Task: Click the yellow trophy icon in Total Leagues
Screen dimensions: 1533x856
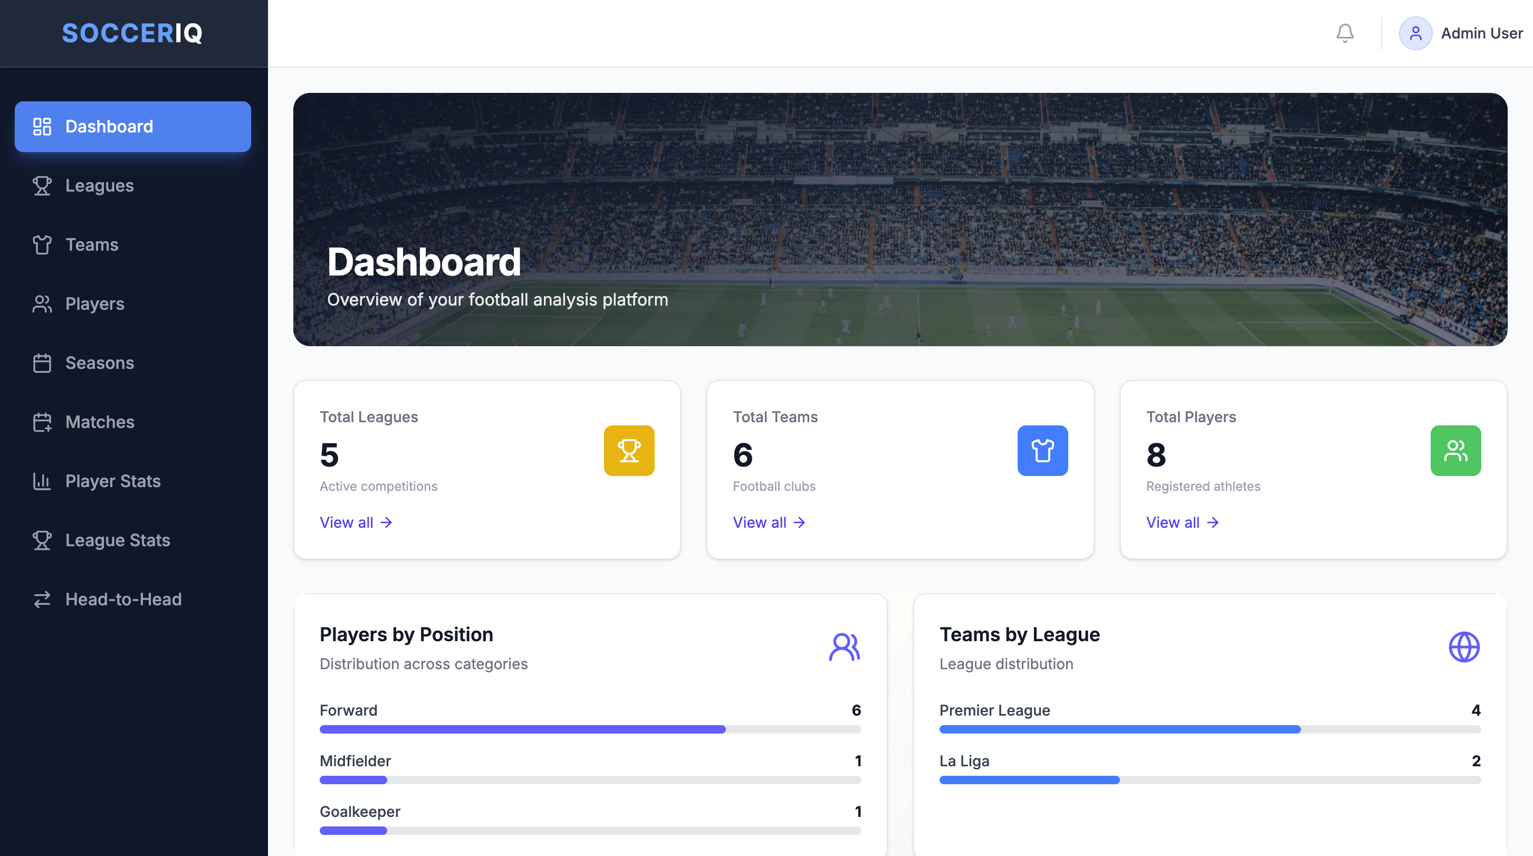Action: [x=628, y=451]
